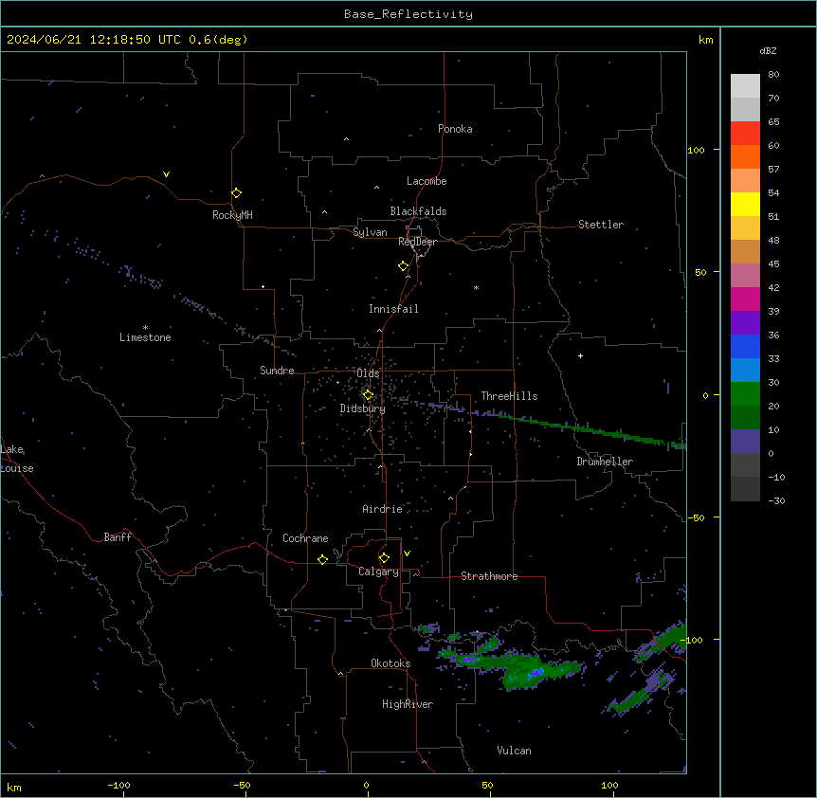Choose the slate purple 10-0 dBZ swatch
817x798 pixels.
tap(745, 442)
